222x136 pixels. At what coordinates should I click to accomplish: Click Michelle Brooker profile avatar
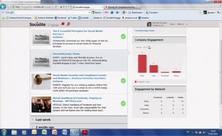pos(149,24)
